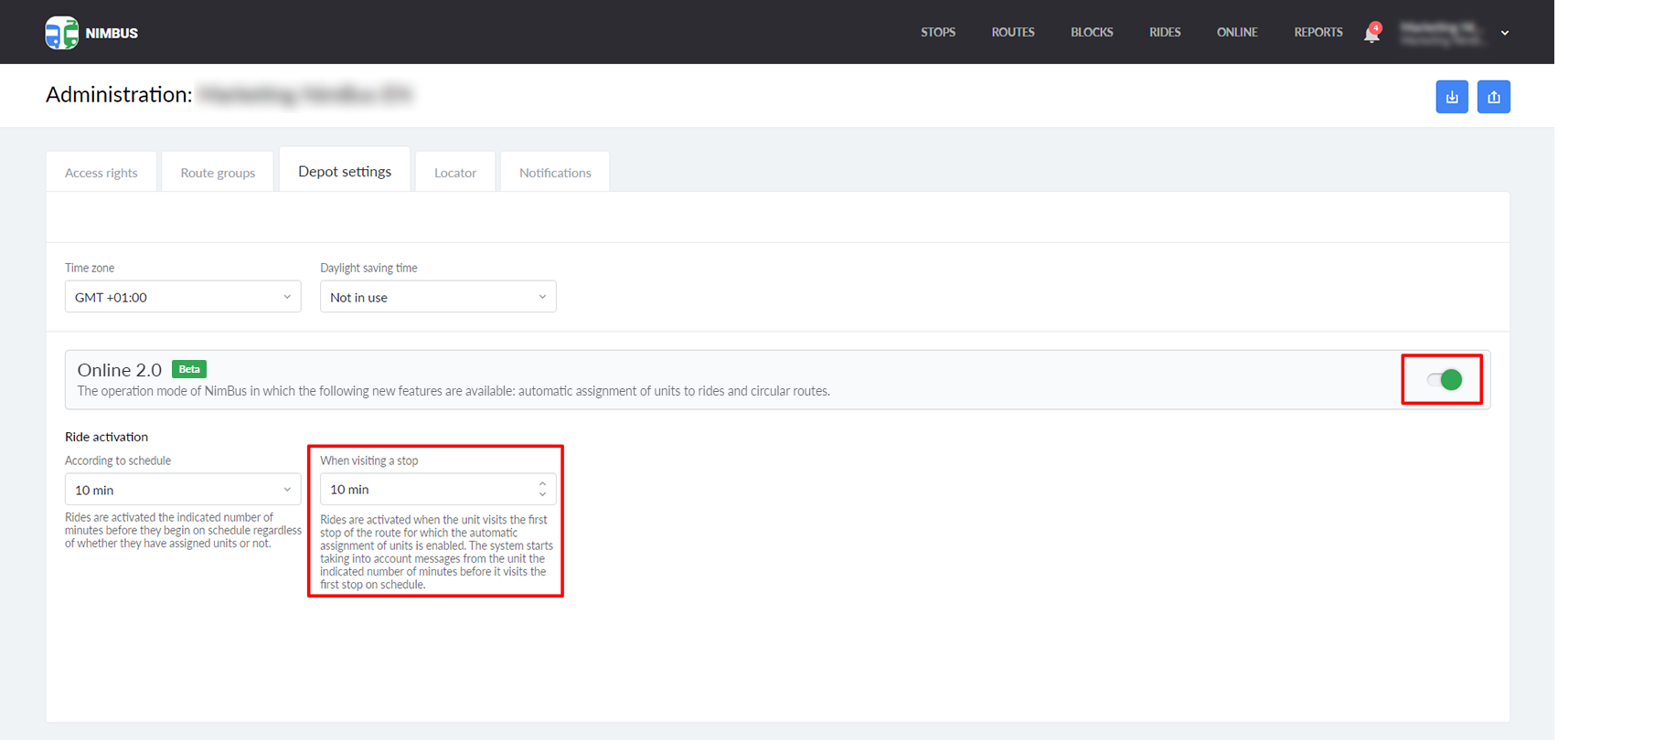Open the Route groups tab
This screenshot has width=1654, height=740.
coord(218,173)
